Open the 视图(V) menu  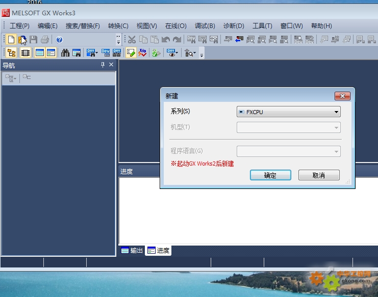[146, 26]
